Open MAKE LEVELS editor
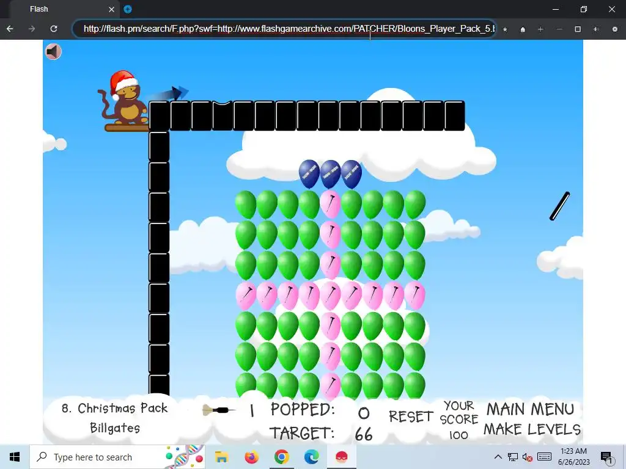Screen dimensions: 626x469 [532, 429]
